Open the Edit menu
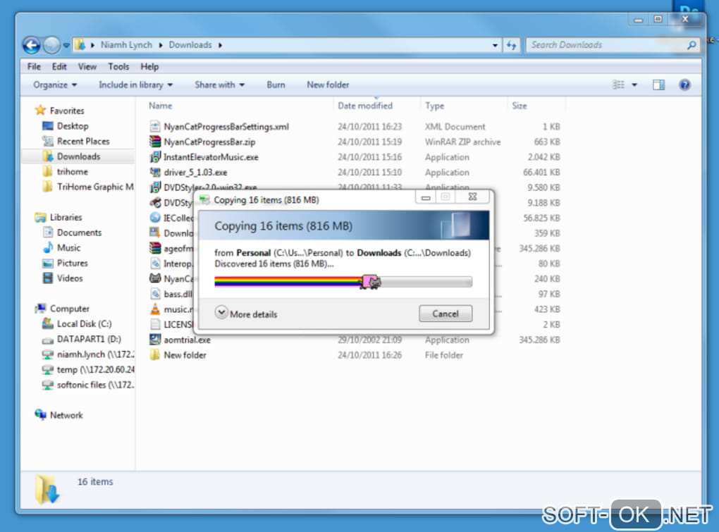Screen dimensions: 719x532 [x=59, y=66]
